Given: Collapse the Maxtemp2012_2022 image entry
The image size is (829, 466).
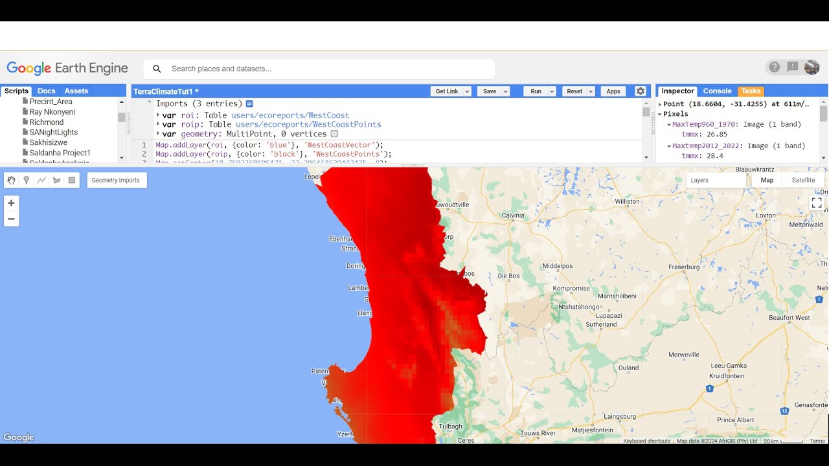Looking at the screenshot, I should (x=669, y=146).
